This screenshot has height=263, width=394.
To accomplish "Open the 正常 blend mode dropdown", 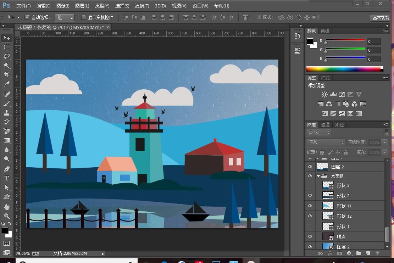I will click(325, 142).
